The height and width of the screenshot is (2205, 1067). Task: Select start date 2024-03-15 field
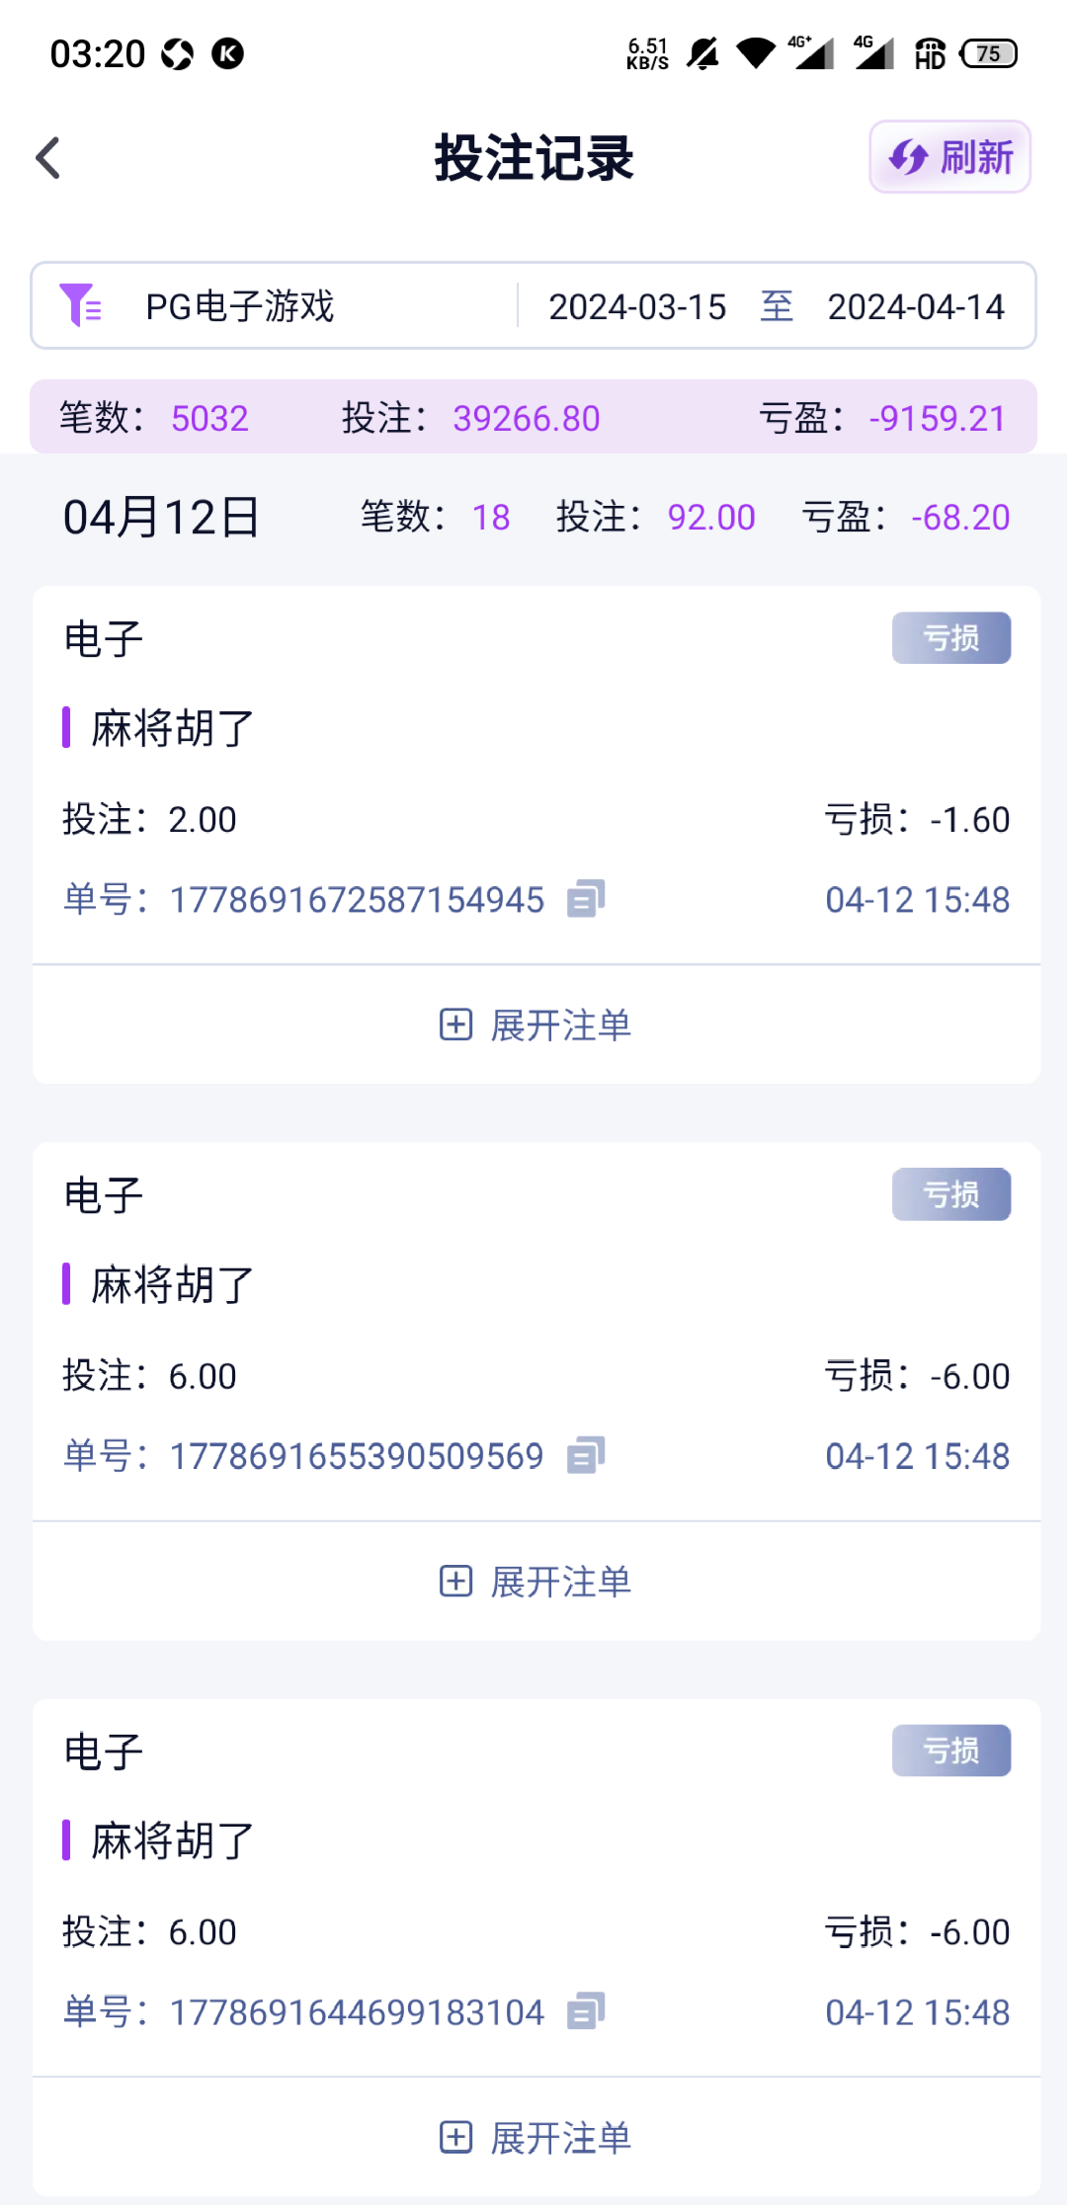[x=637, y=307]
